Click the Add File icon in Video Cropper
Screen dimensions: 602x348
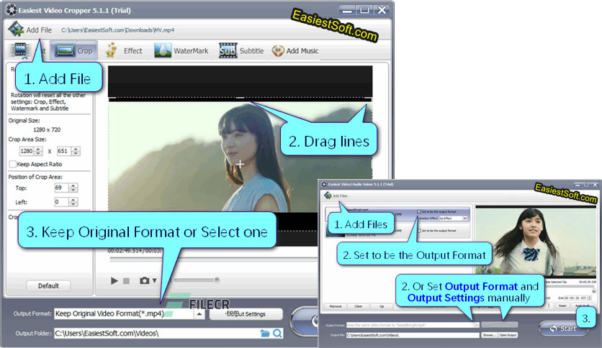click(16, 29)
